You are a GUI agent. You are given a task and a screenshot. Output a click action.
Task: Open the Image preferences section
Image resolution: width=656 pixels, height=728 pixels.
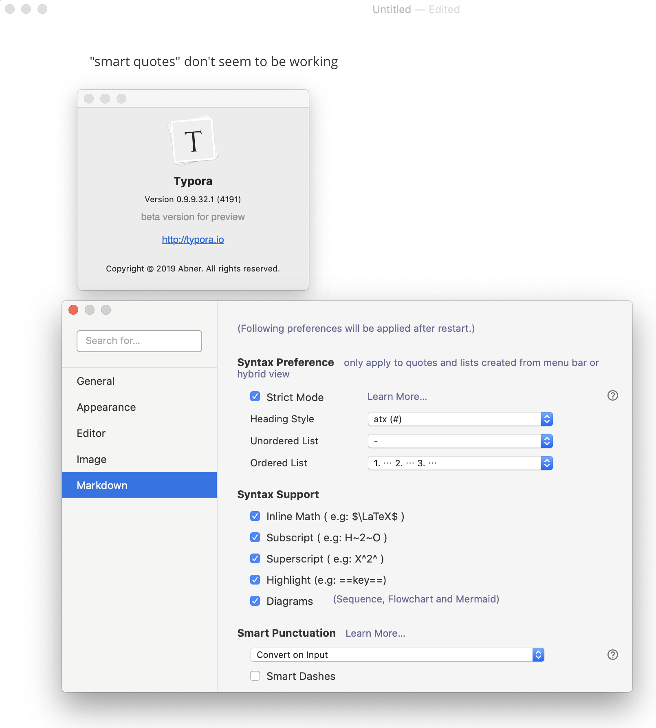click(x=92, y=459)
